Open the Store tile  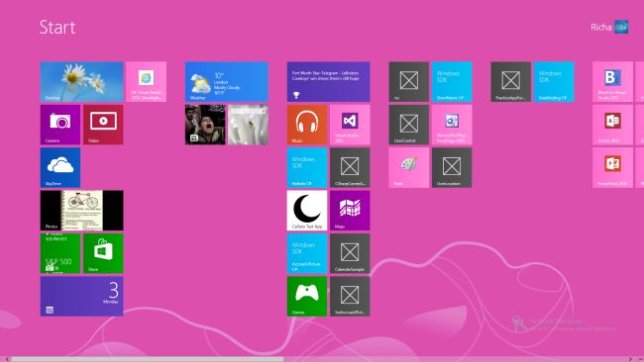103,253
